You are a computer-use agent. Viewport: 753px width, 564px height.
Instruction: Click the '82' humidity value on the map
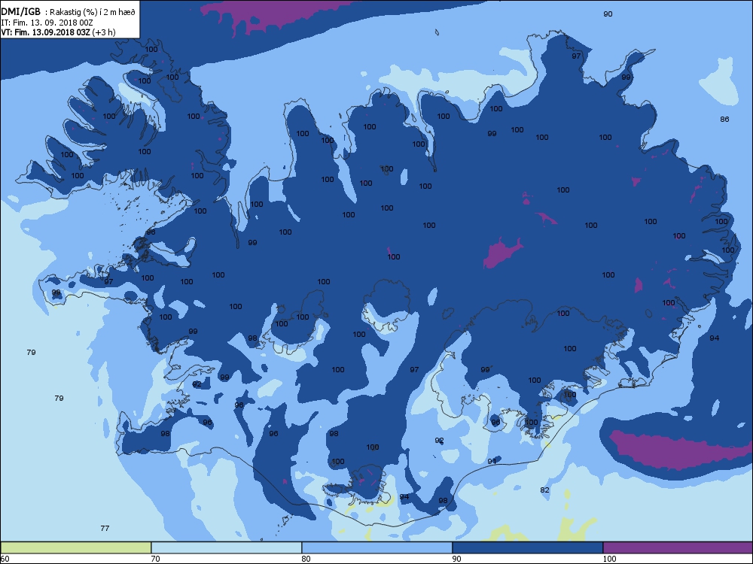point(544,490)
